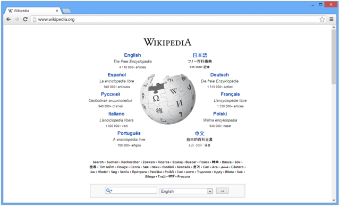Open the Chrome hamburger menu
Image resolution: width=340 pixels, height=206 pixels.
pyautogui.click(x=331, y=19)
